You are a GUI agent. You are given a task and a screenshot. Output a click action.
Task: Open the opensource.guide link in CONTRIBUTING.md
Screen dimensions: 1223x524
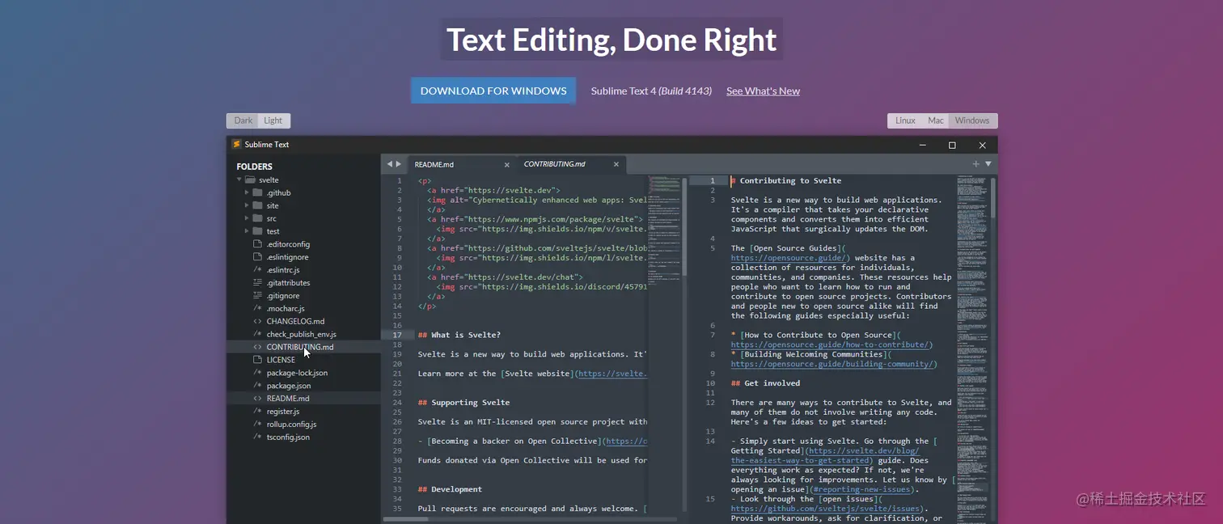pos(789,258)
